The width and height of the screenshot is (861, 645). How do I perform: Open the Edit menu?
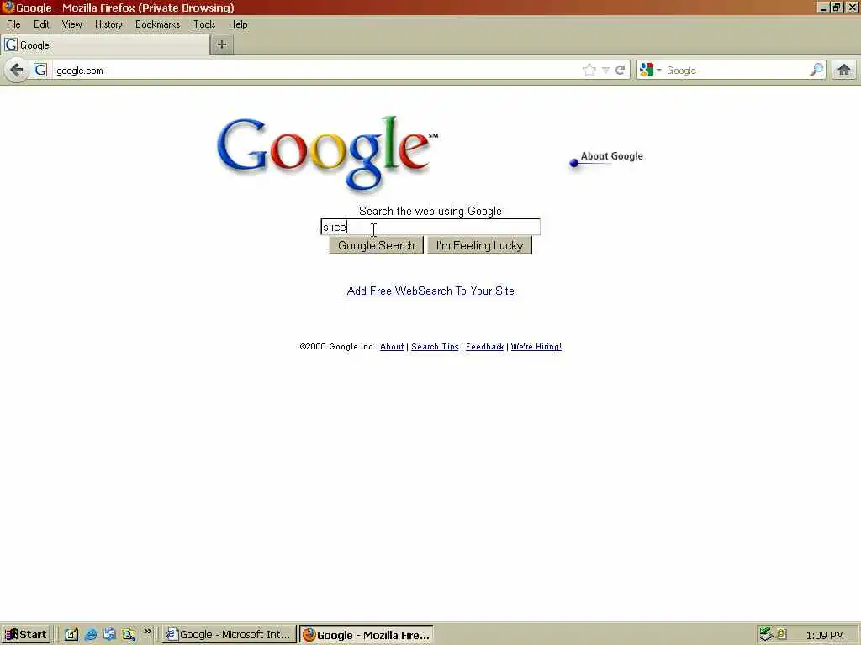41,24
